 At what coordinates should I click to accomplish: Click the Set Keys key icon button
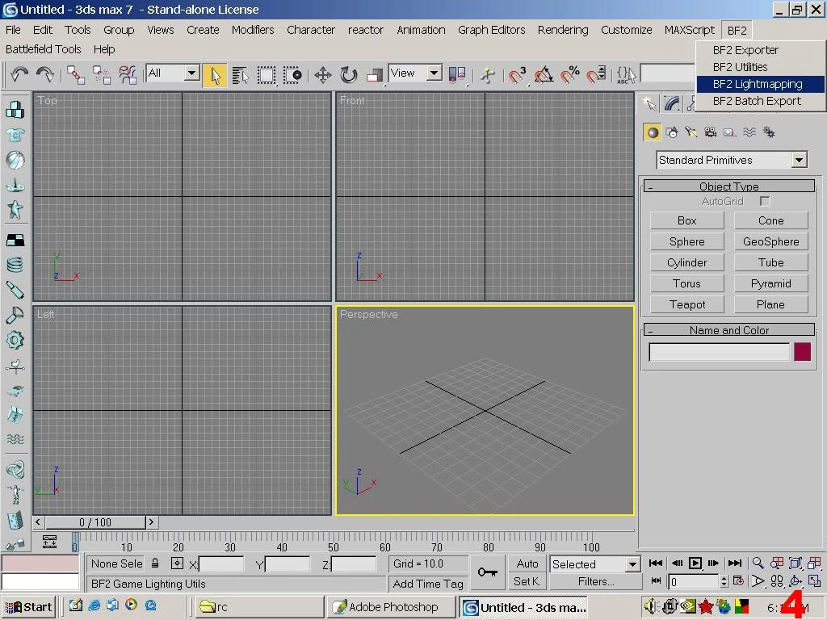click(487, 572)
